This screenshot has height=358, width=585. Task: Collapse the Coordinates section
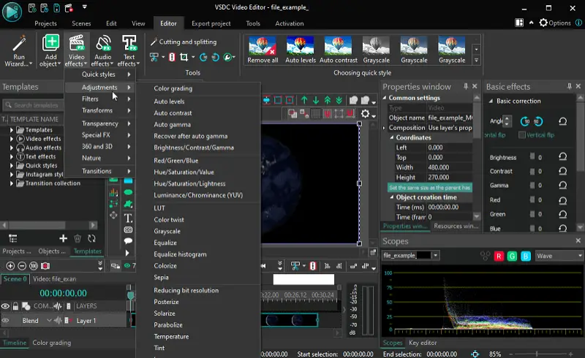tap(392, 137)
